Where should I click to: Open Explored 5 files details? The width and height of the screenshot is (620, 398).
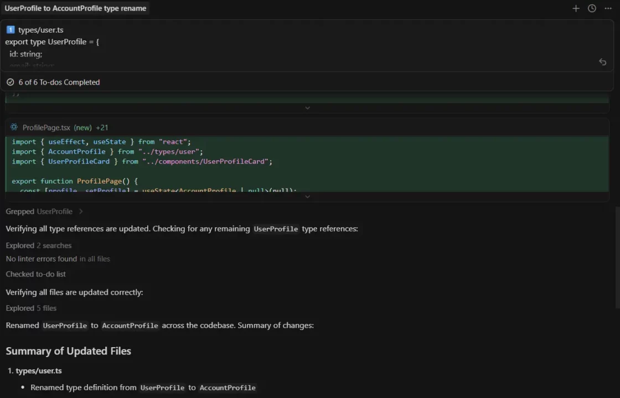tap(31, 308)
